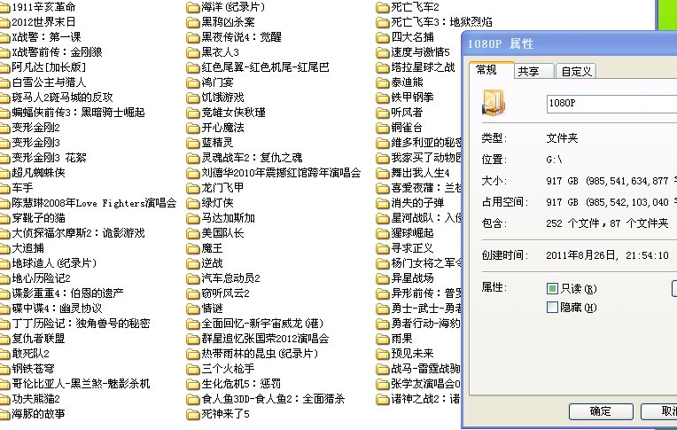Click the 1080P 属性 dialog title bar
Screen dimensions: 677x430
click(x=567, y=43)
